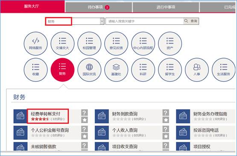Click the help question mark for 项目收支查询
The image size is (237, 156).
pyautogui.click(x=166, y=145)
